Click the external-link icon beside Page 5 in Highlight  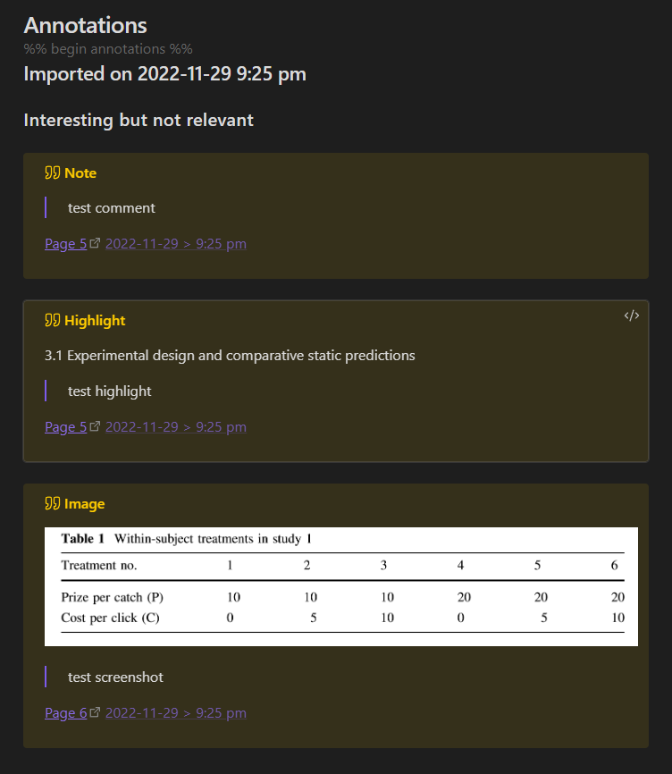94,425
